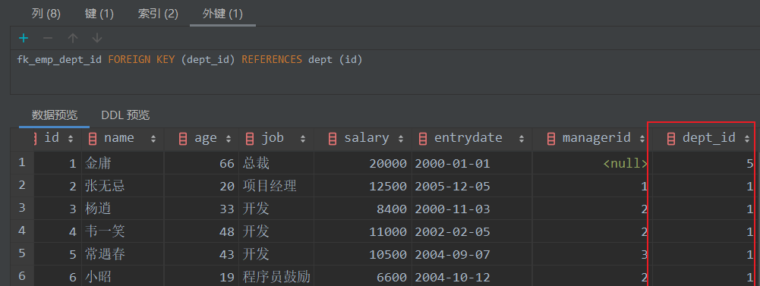Open the 列 (8) tab
This screenshot has height=286, width=760.
coord(46,14)
